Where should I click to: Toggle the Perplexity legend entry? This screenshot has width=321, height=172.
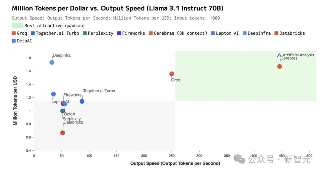[98, 33]
